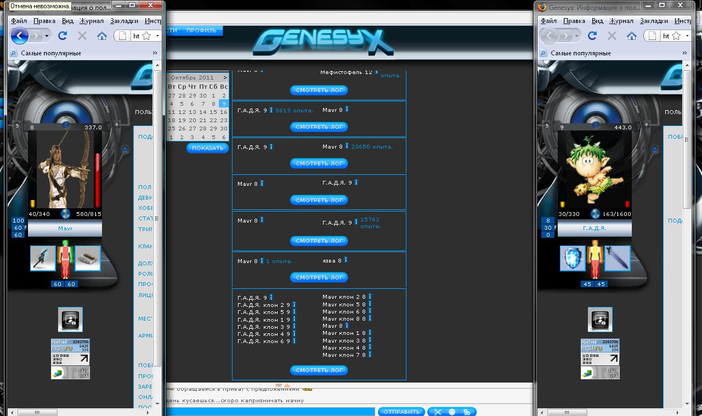This screenshot has width=702, height=416.
Task: Mavr name plate under avatar
Action: pos(65,229)
